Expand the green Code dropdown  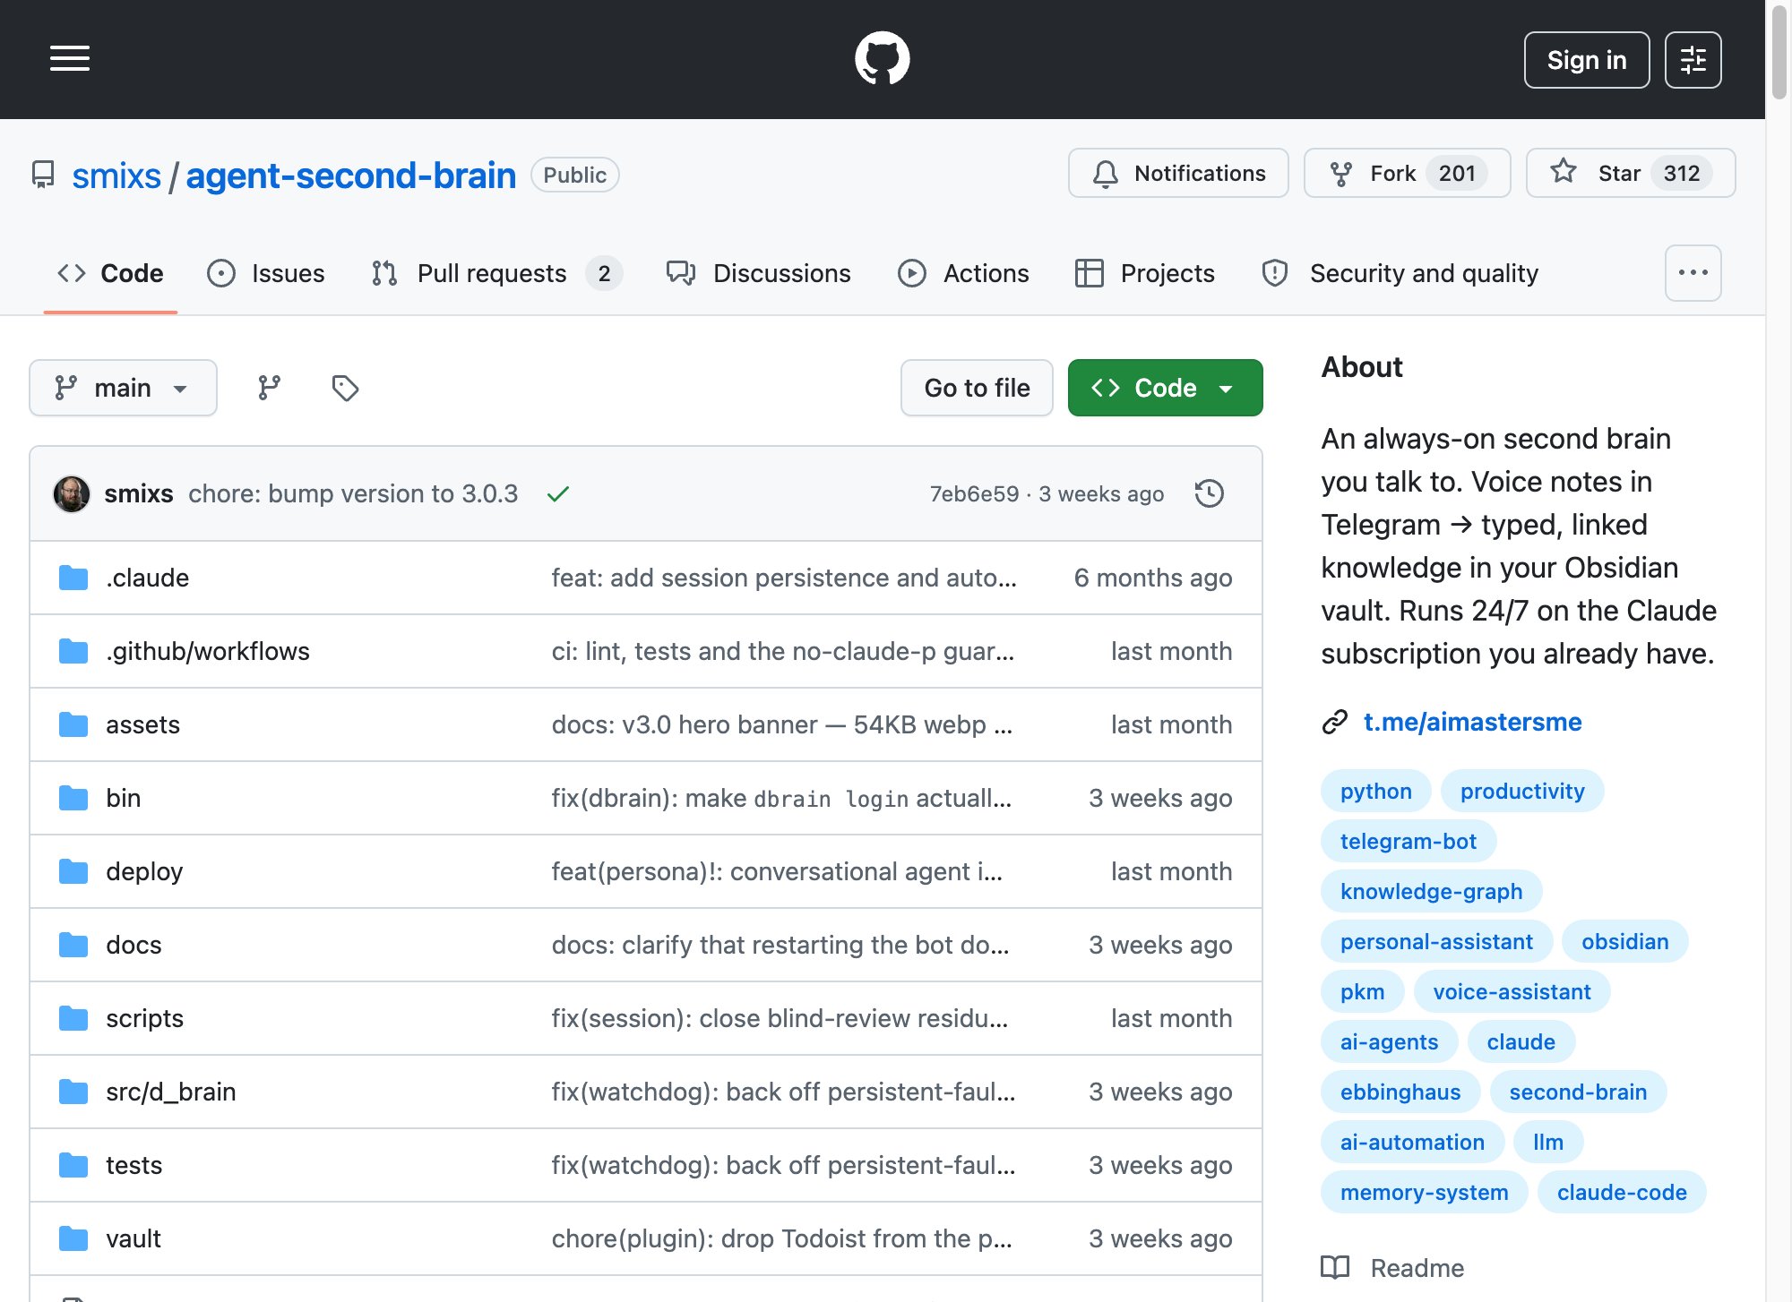(x=1165, y=388)
